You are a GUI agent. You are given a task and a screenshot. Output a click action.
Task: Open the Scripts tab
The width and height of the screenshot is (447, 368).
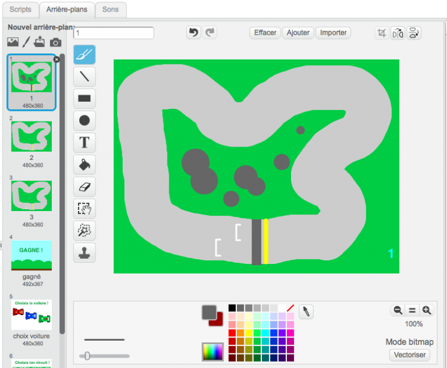pyautogui.click(x=20, y=9)
